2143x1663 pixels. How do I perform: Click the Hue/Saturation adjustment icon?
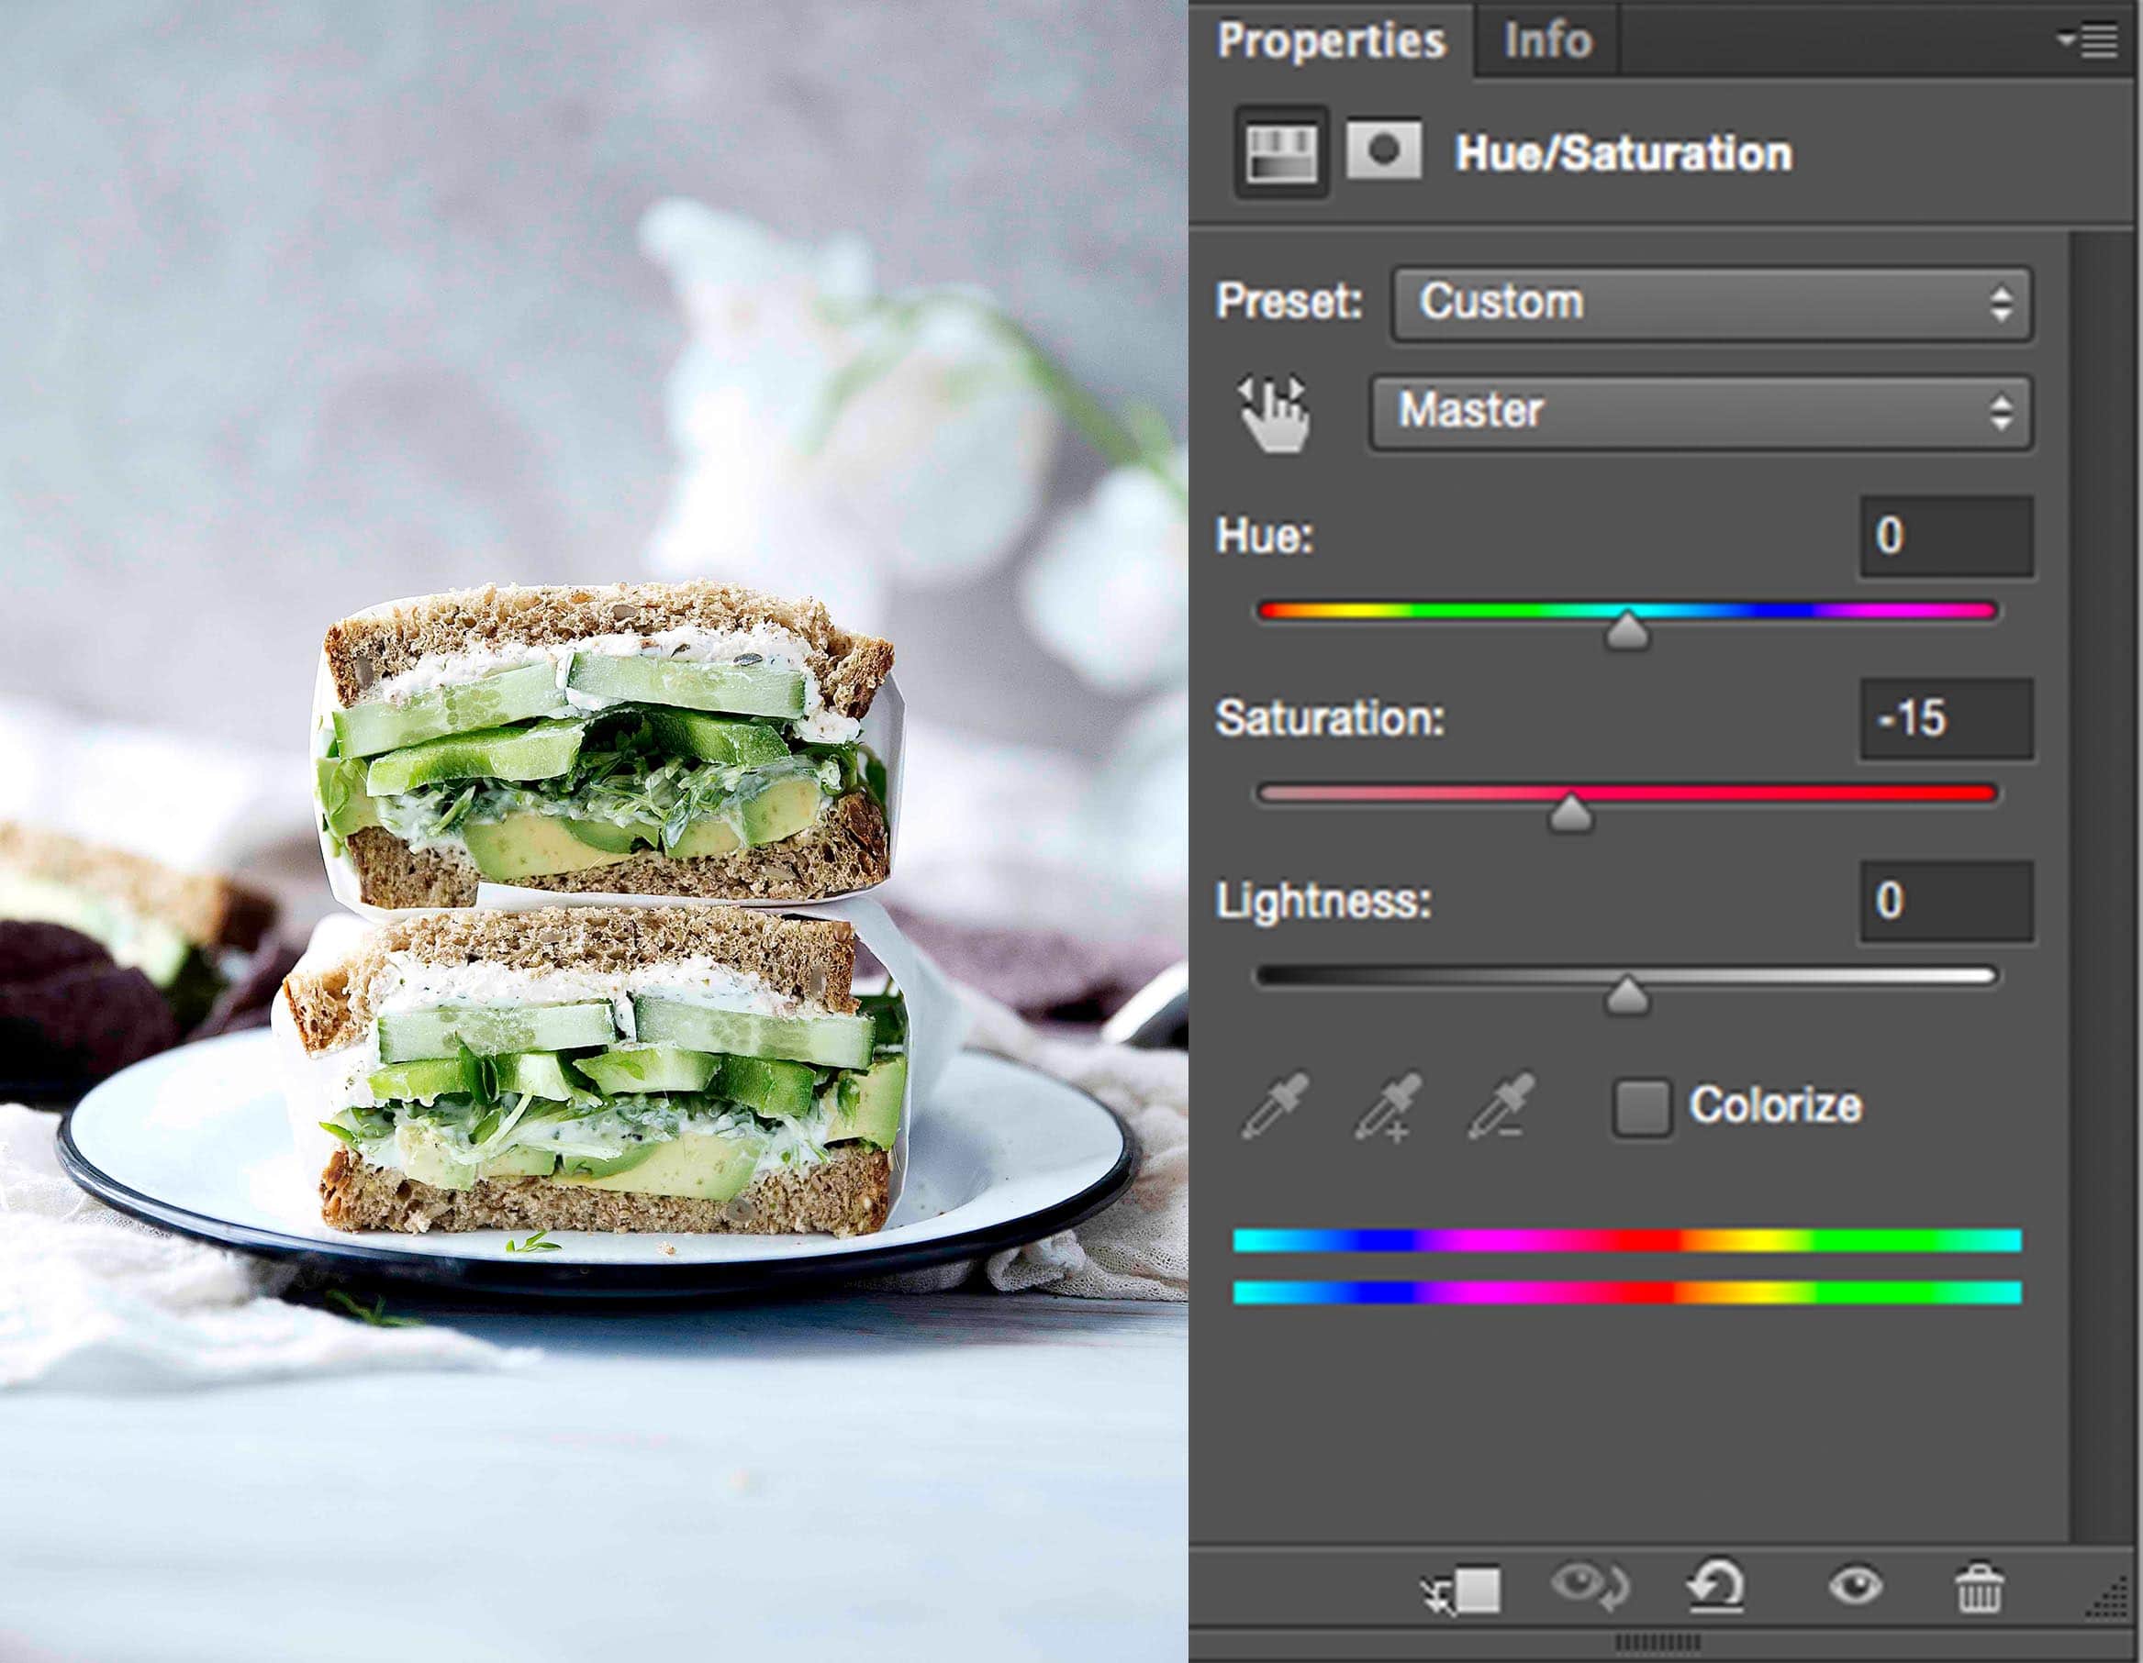click(1280, 153)
